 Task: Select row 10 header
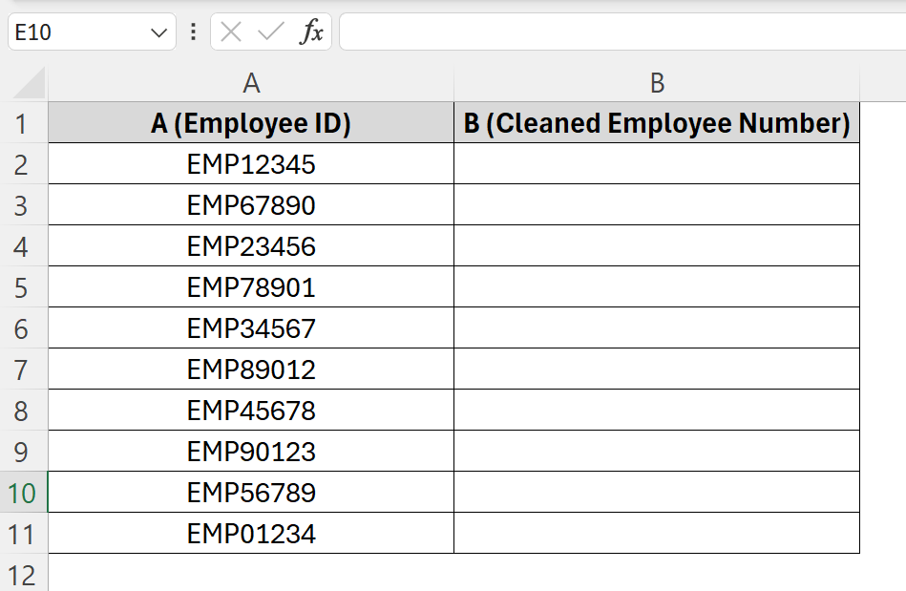pos(23,493)
